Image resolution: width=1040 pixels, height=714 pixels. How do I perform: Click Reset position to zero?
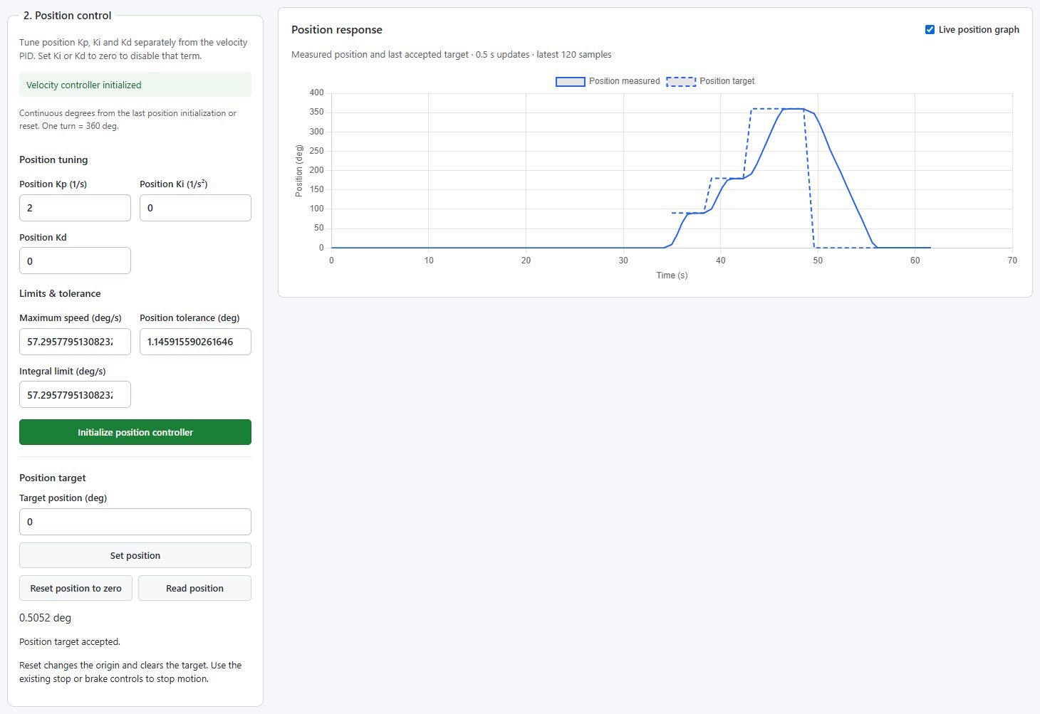(x=76, y=588)
